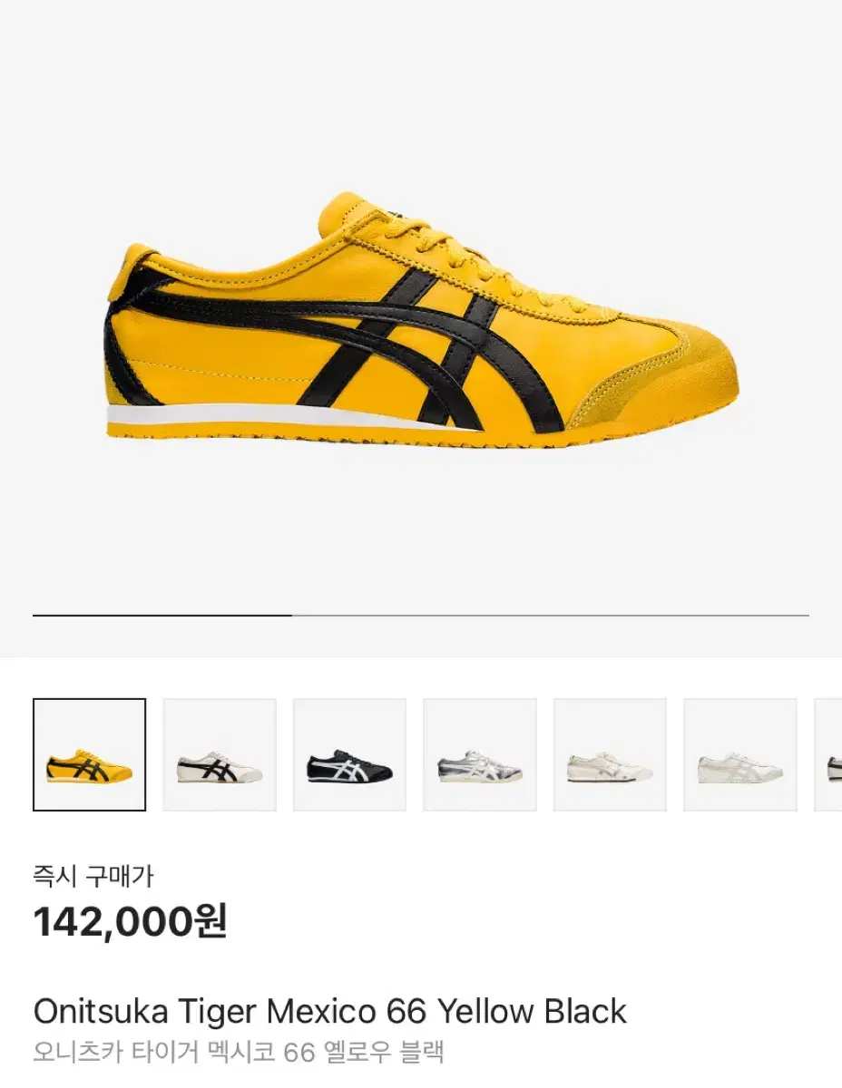The width and height of the screenshot is (842, 1088).
Task: Tap the partially visible seventh colorway thumbnail
Action: tap(828, 754)
